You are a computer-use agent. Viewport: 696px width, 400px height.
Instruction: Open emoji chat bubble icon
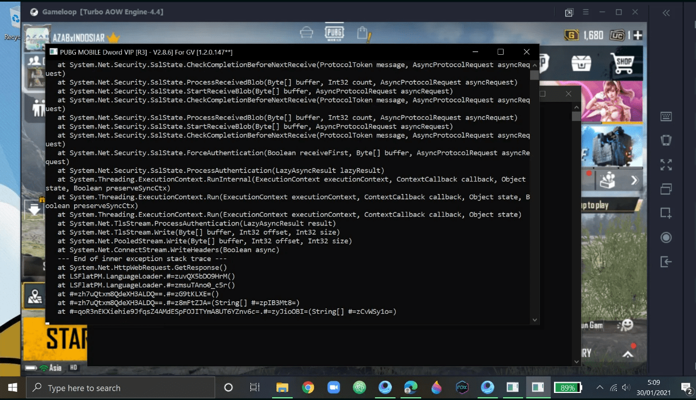point(626,325)
